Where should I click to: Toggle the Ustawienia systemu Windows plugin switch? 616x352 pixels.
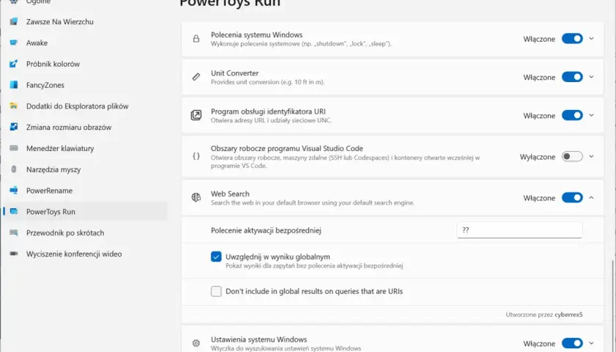pos(572,343)
